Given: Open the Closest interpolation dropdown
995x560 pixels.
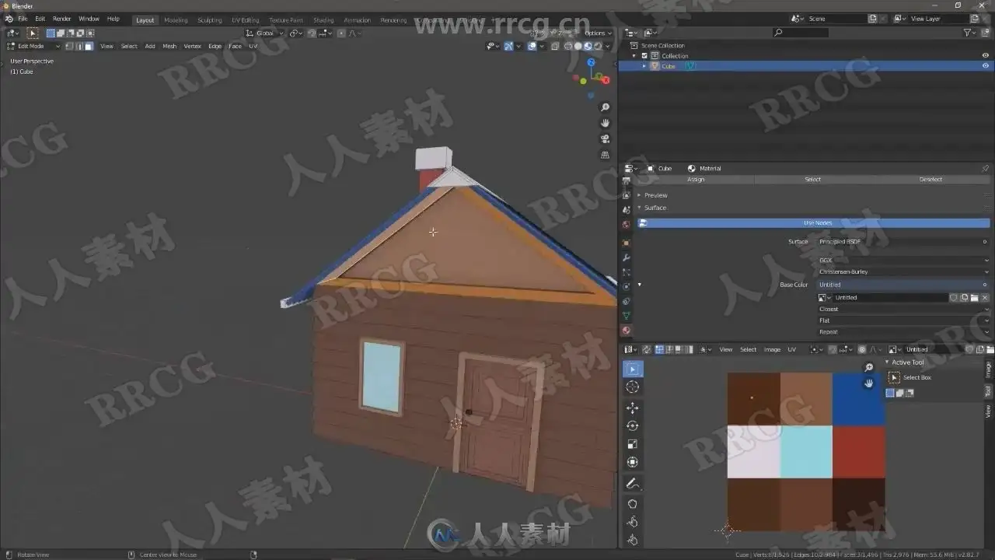Looking at the screenshot, I should [904, 309].
